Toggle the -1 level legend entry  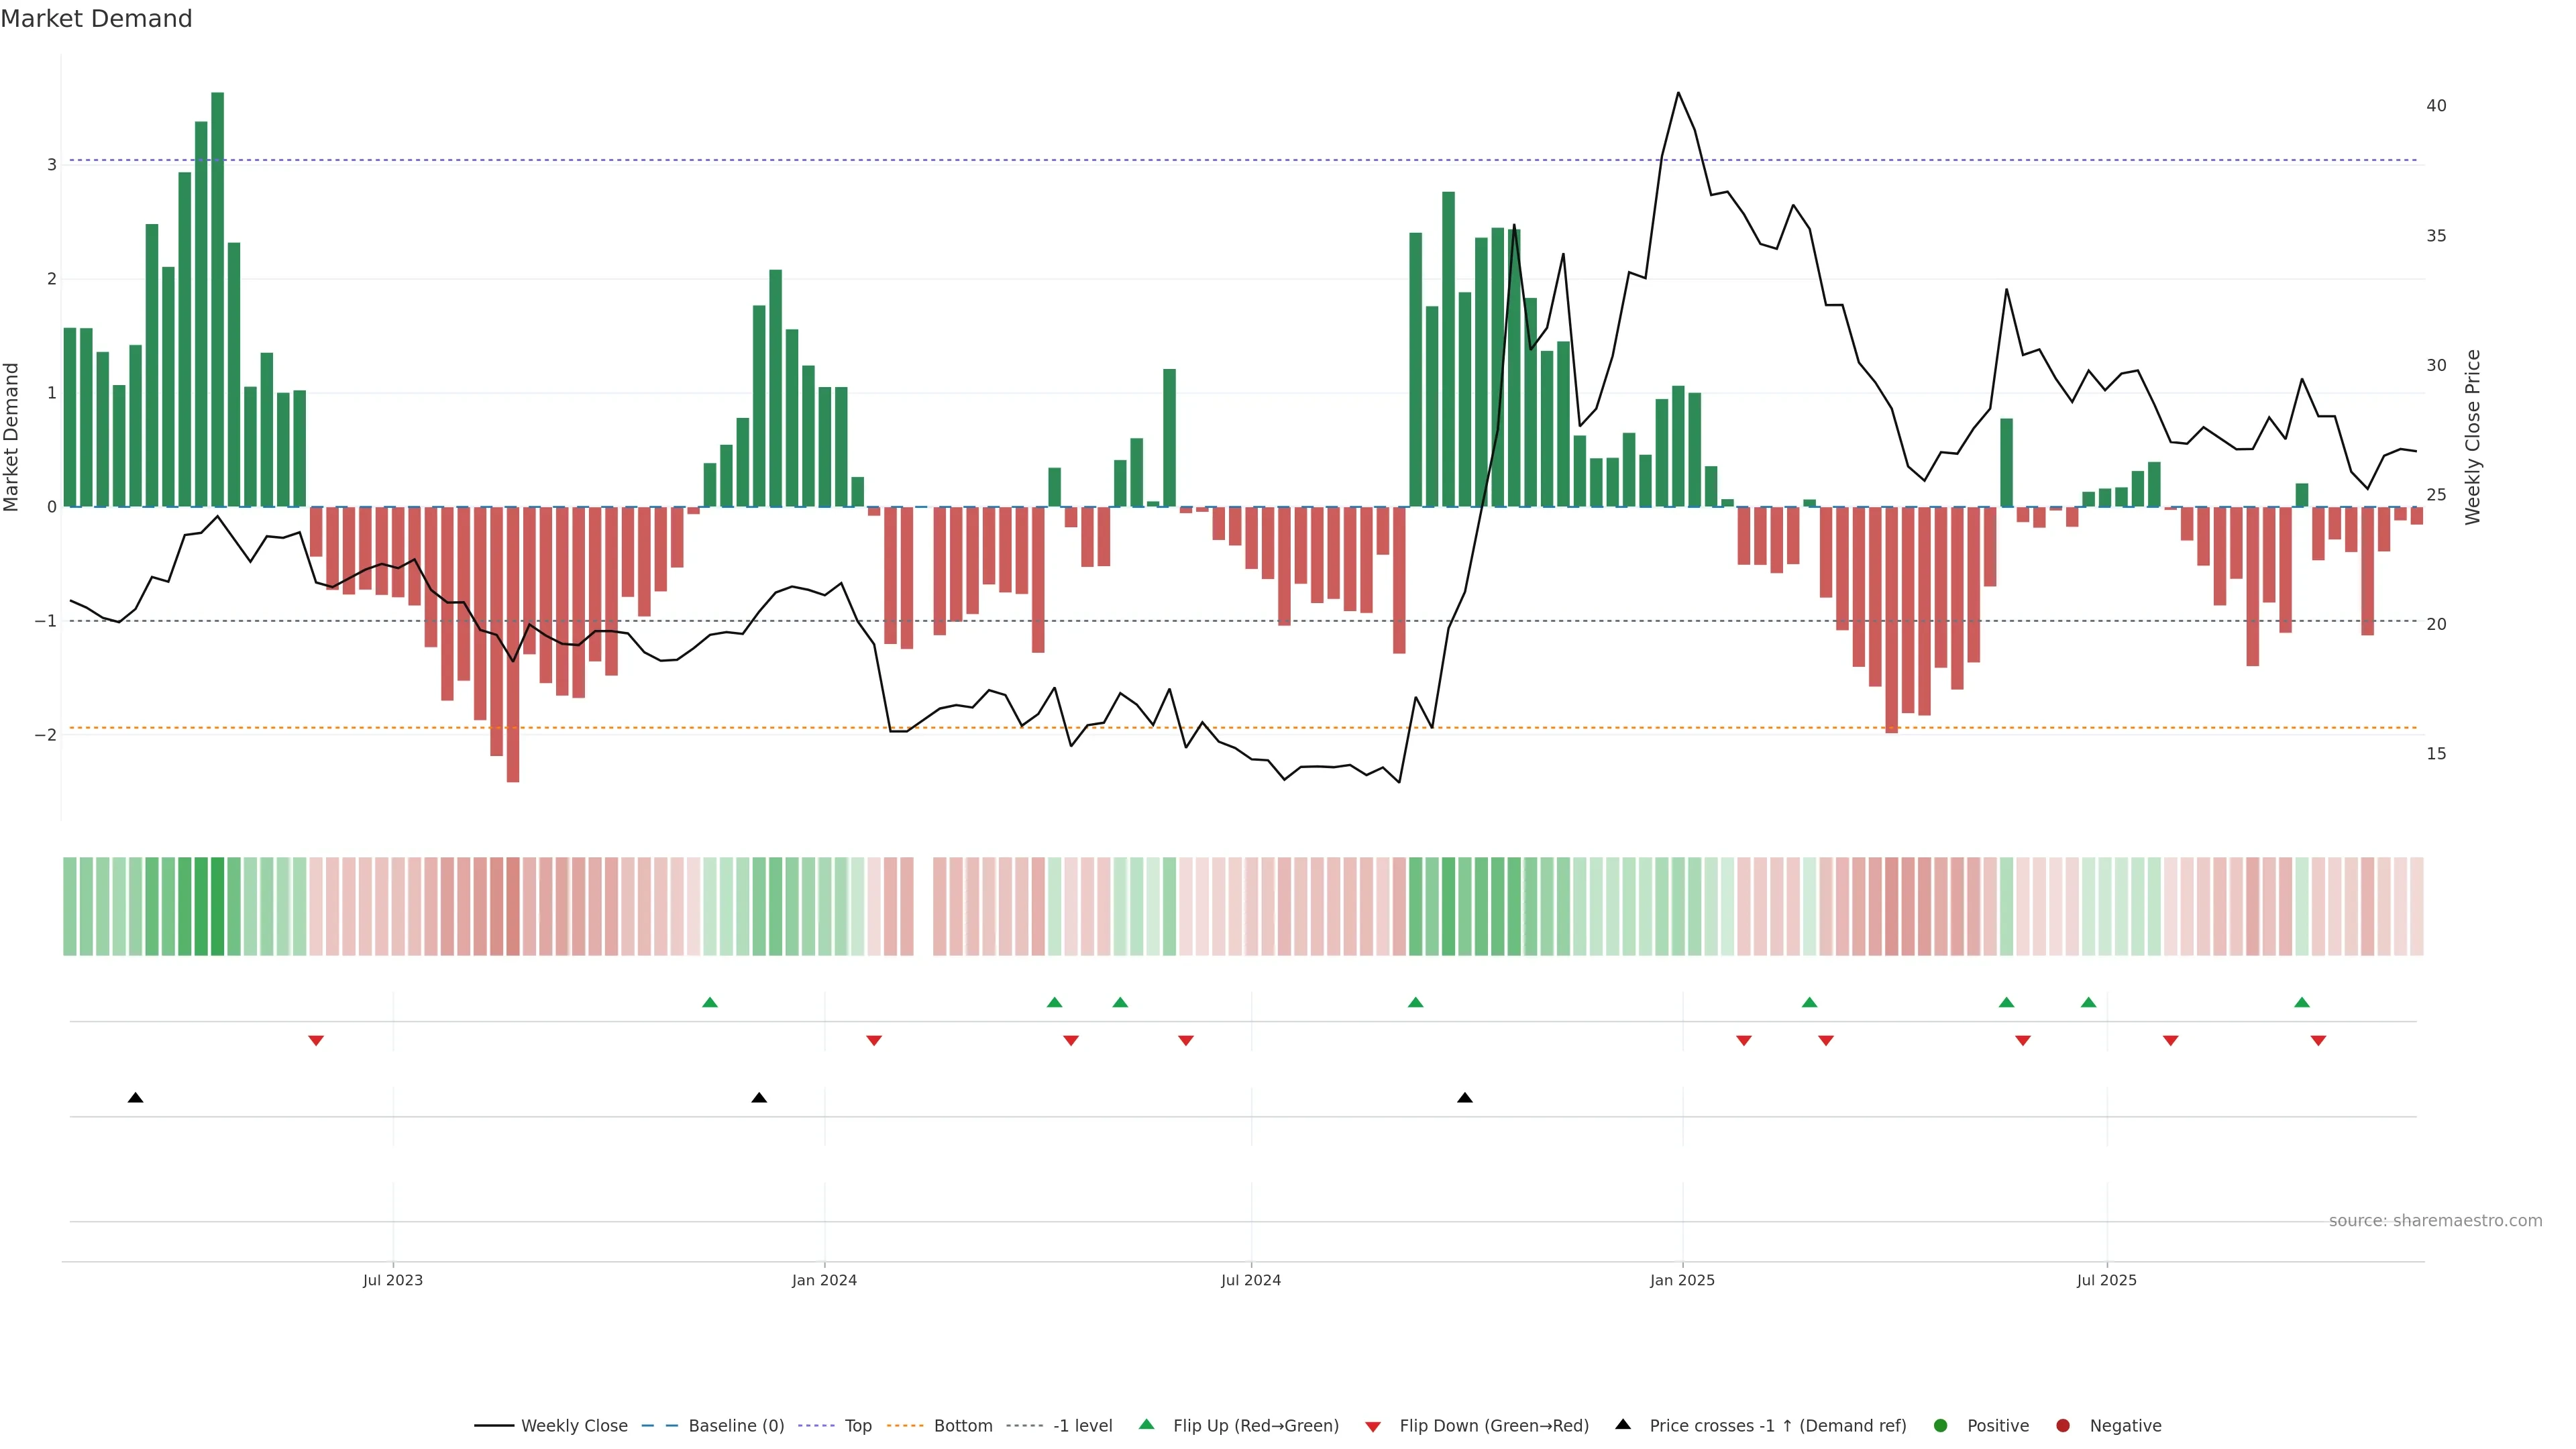pyautogui.click(x=1082, y=1426)
